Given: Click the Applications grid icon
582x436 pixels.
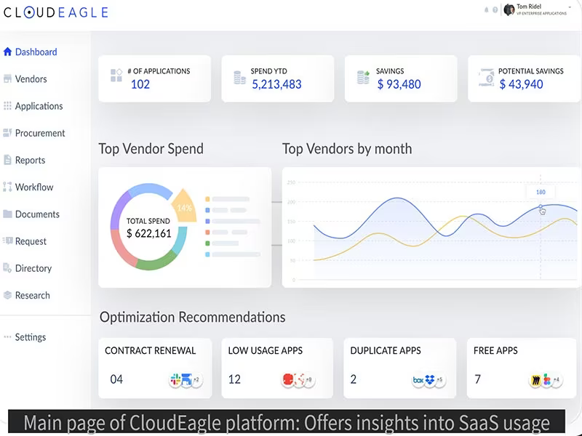Looking at the screenshot, I should [7, 105].
